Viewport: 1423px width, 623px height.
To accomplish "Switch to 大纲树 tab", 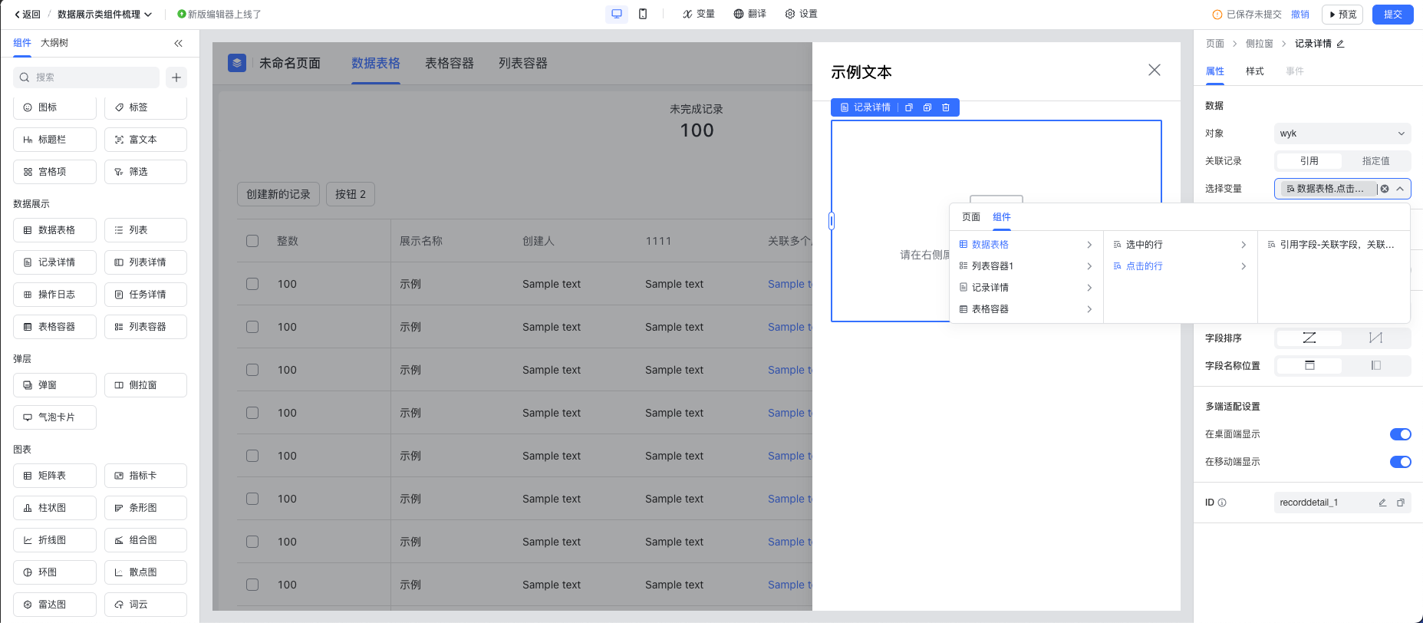I will [54, 43].
